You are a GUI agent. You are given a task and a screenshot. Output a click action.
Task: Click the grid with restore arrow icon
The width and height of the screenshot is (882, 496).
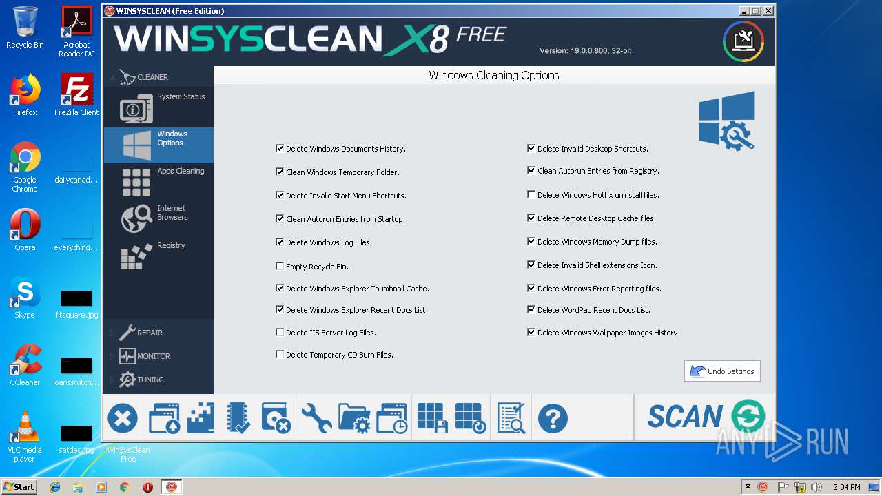click(x=471, y=418)
